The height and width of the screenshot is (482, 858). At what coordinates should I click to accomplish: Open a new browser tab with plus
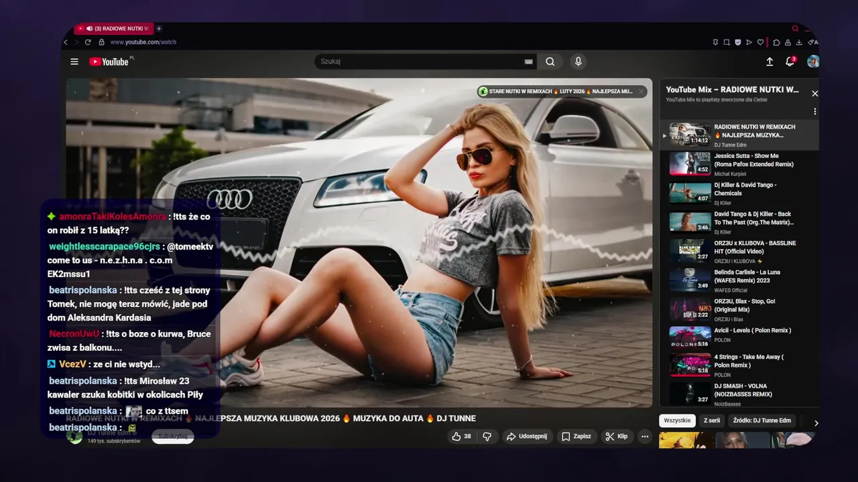pyautogui.click(x=159, y=29)
